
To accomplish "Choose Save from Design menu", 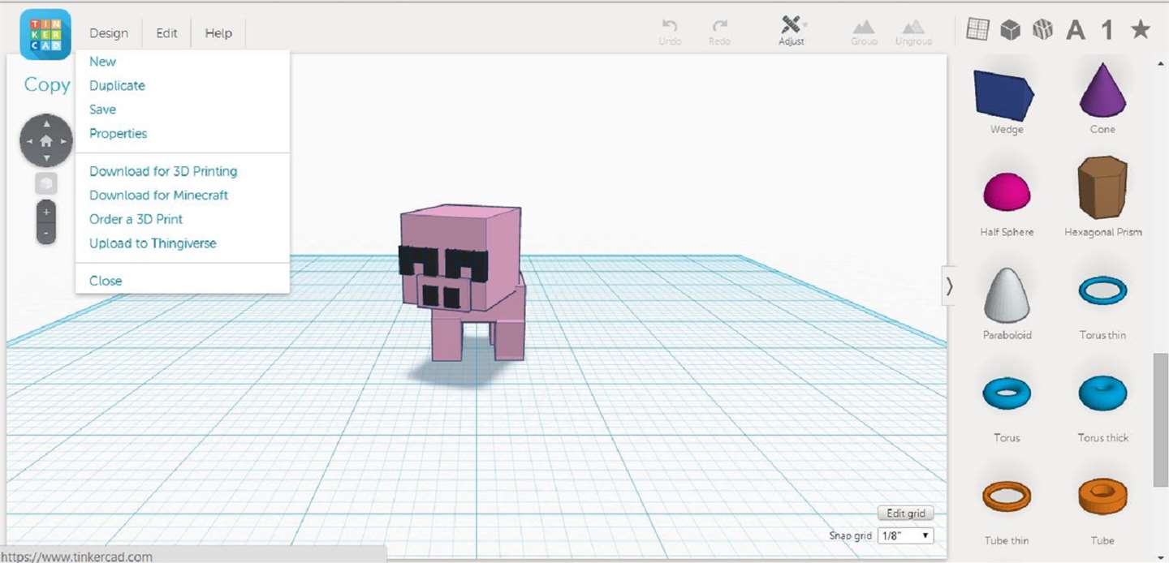I will tap(102, 110).
